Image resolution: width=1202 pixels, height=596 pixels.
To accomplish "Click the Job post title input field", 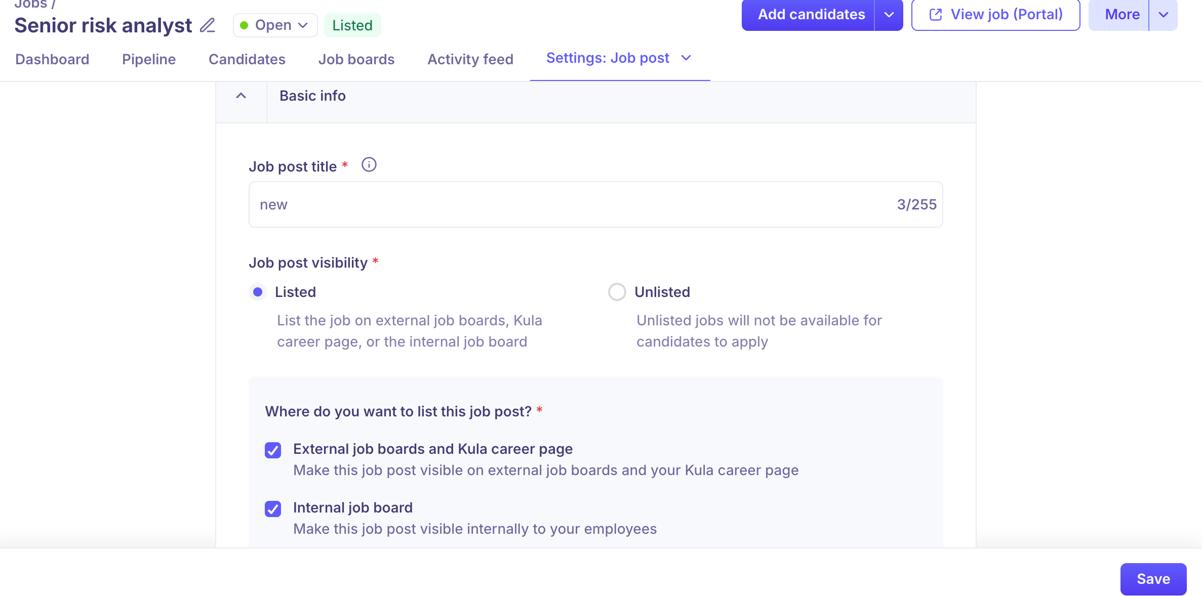I will point(572,204).
